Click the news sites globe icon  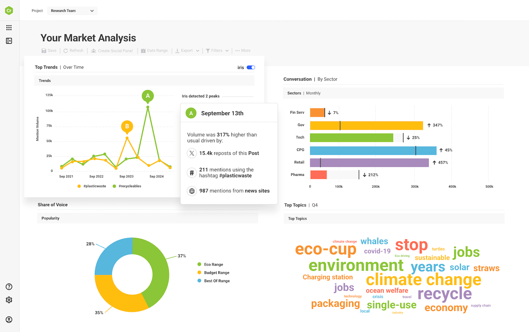pos(192,191)
